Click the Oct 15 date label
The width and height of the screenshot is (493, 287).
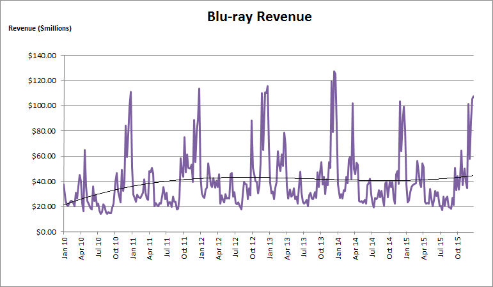[x=458, y=249]
